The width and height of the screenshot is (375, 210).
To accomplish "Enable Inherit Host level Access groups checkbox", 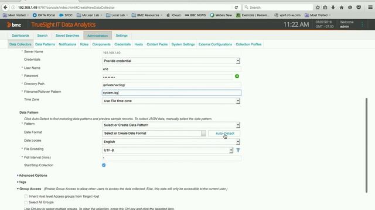I will click(x=26, y=197).
